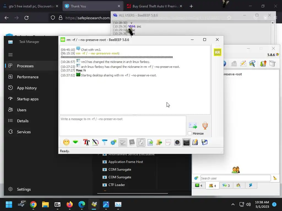Open 7-Zip from the taskbar

coord(58,204)
